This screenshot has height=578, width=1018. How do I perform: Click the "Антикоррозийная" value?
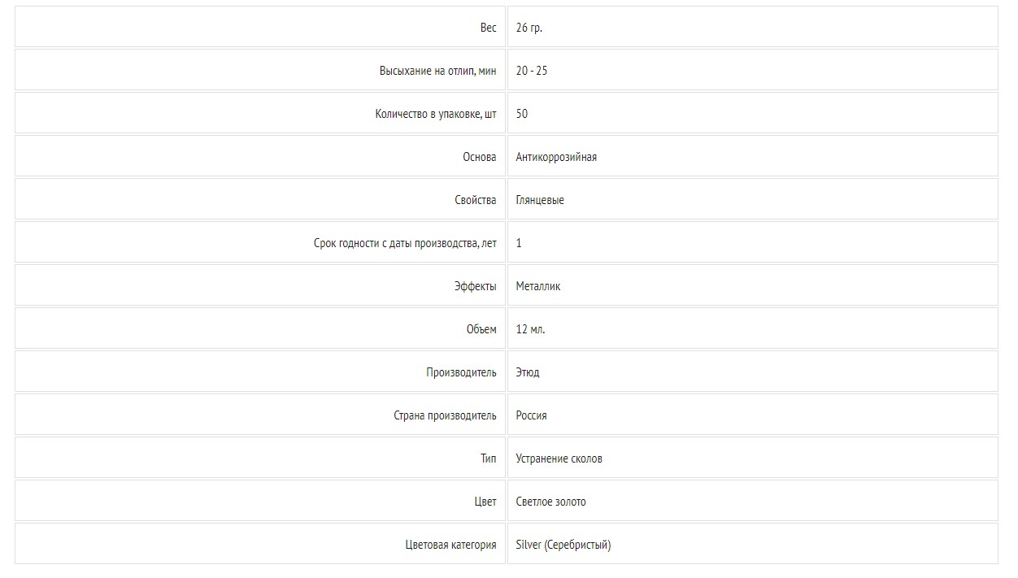point(556,157)
